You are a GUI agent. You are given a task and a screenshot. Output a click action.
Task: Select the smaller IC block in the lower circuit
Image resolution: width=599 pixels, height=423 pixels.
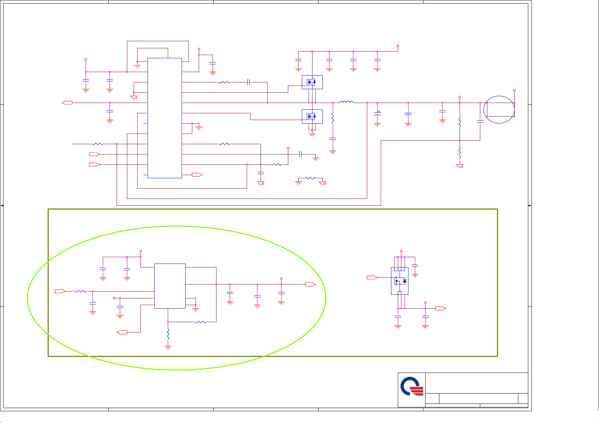point(170,286)
